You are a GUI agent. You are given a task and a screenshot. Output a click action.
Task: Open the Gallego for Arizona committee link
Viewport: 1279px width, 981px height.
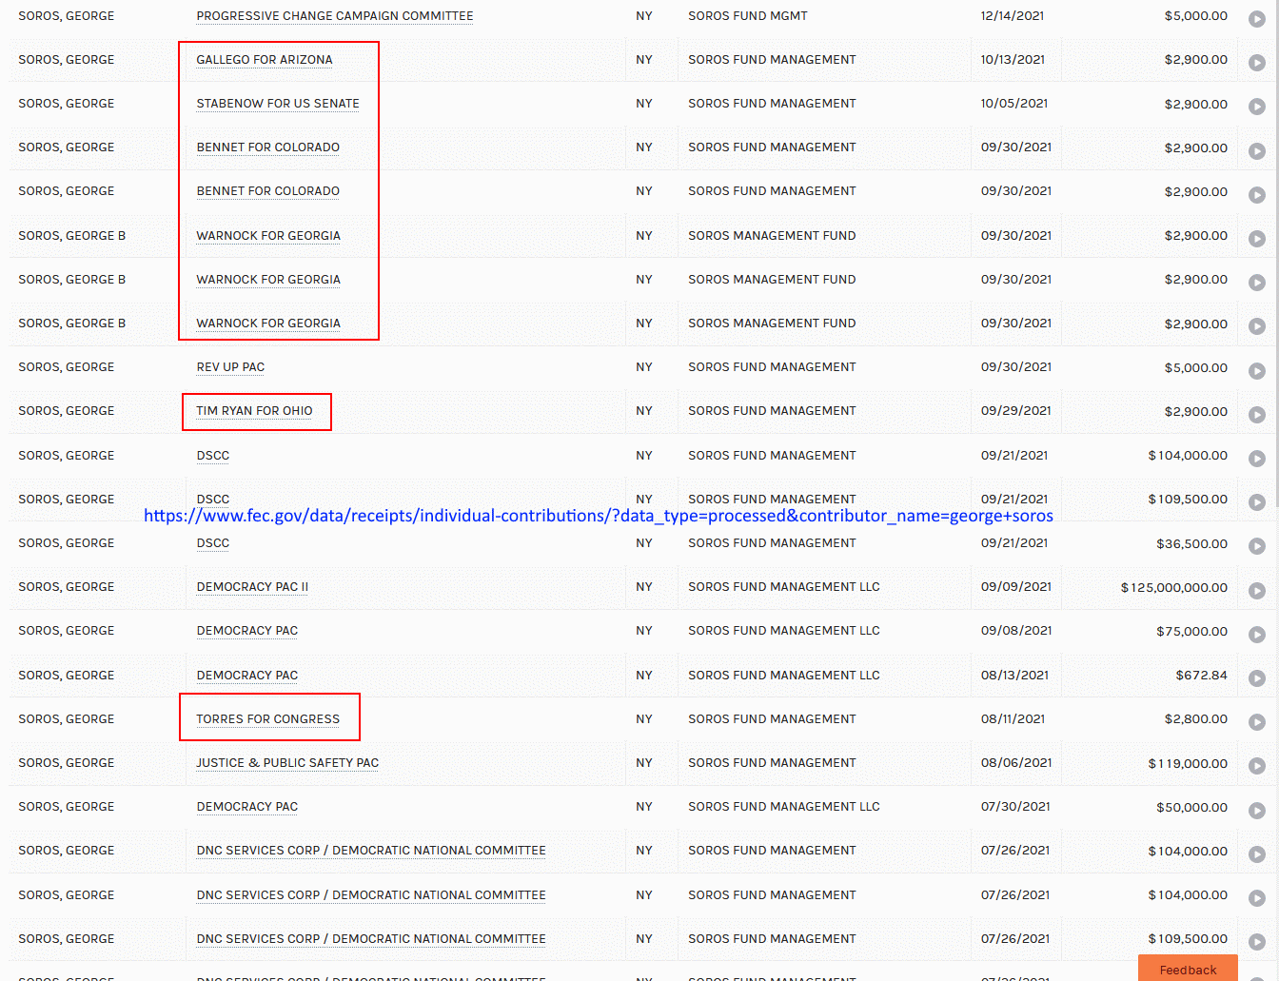[x=265, y=60]
